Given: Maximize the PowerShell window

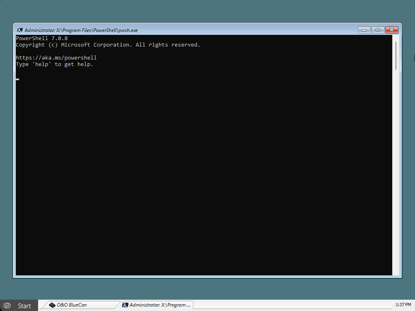Looking at the screenshot, I should click(378, 30).
